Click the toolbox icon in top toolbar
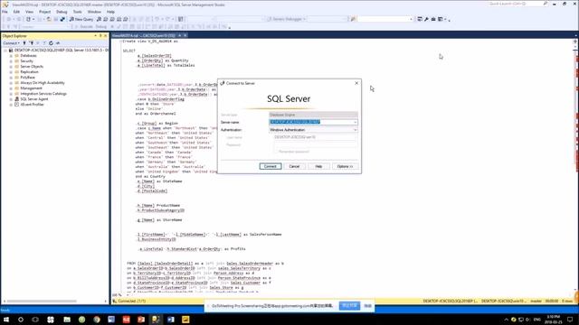This screenshot has height=325, width=579. coord(433,19)
